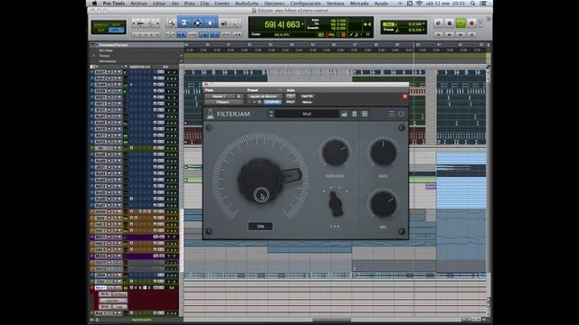Step through FilterJam presets with arrows
This screenshot has height=325, width=579.
pyautogui.click(x=271, y=114)
